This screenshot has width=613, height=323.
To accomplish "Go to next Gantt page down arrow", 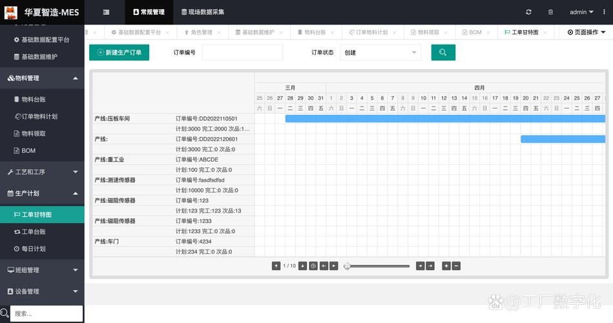I will click(x=302, y=266).
